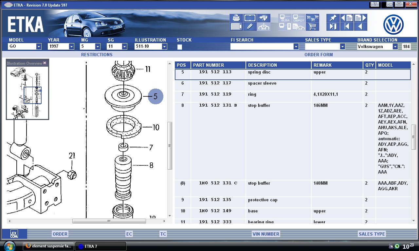This screenshot has height=251, width=419.
Task: Click the DESCRIPTION column header
Action: [x=279, y=65]
